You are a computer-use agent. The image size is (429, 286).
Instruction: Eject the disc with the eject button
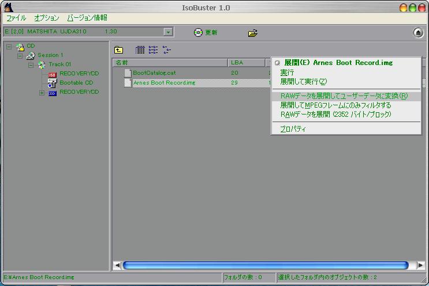[x=418, y=33]
